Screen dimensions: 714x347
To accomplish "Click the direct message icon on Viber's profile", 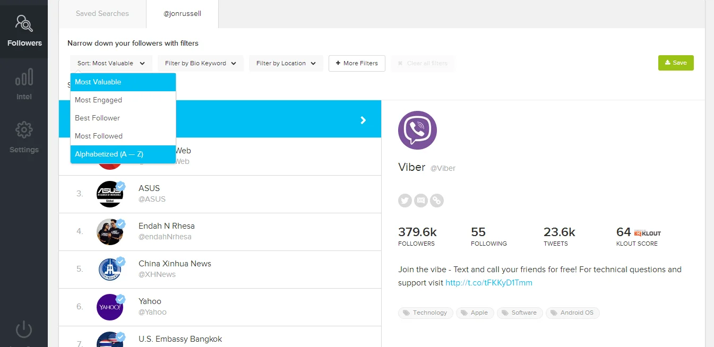I will 420,200.
